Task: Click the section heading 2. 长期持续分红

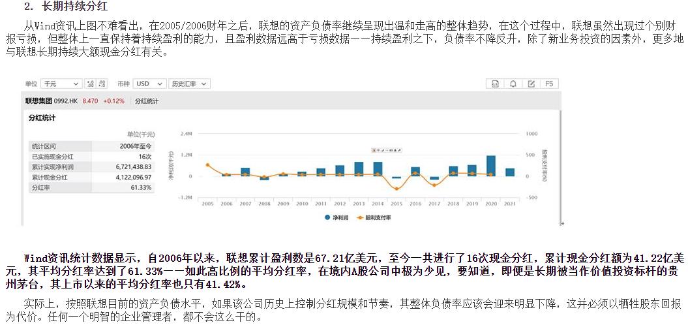Action: click(66, 7)
